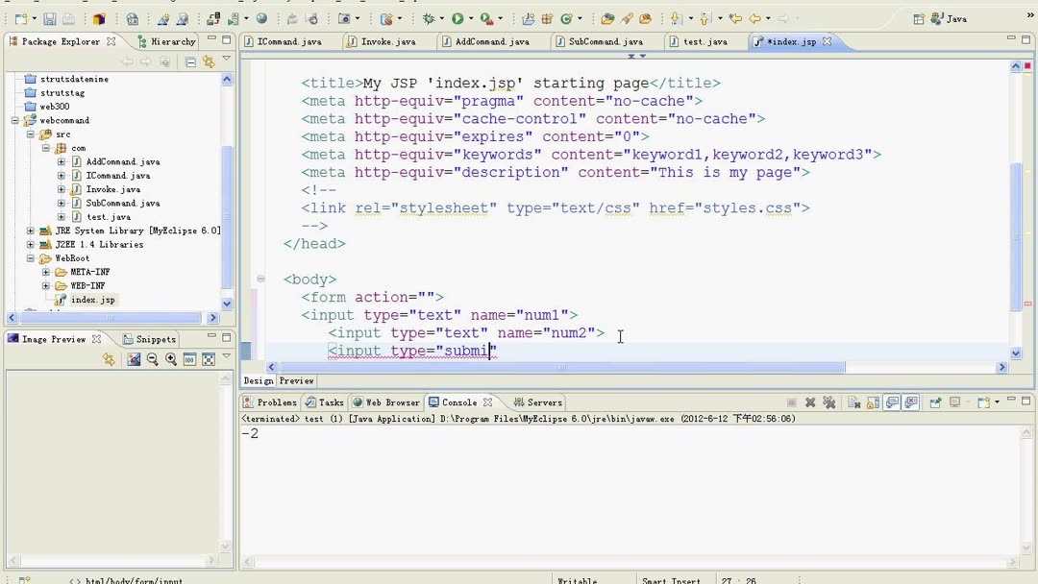1038x584 pixels.
Task: Switch to the Preview view of index.jsp
Action: [296, 380]
